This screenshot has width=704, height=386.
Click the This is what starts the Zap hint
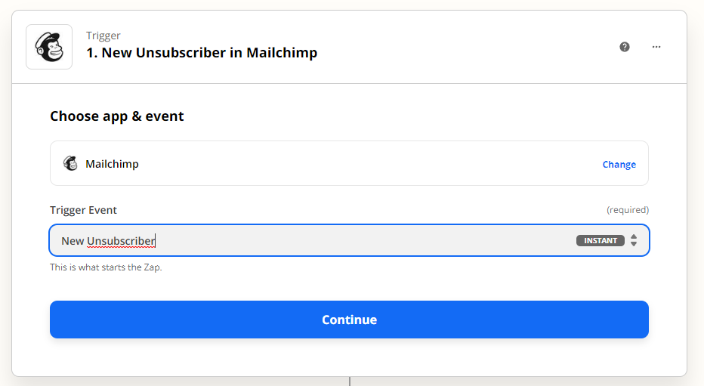[106, 267]
